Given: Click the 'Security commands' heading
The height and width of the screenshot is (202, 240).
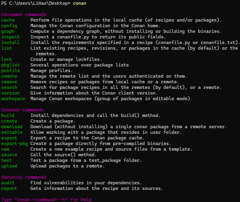Looking at the screenshot, I should 24,177.
